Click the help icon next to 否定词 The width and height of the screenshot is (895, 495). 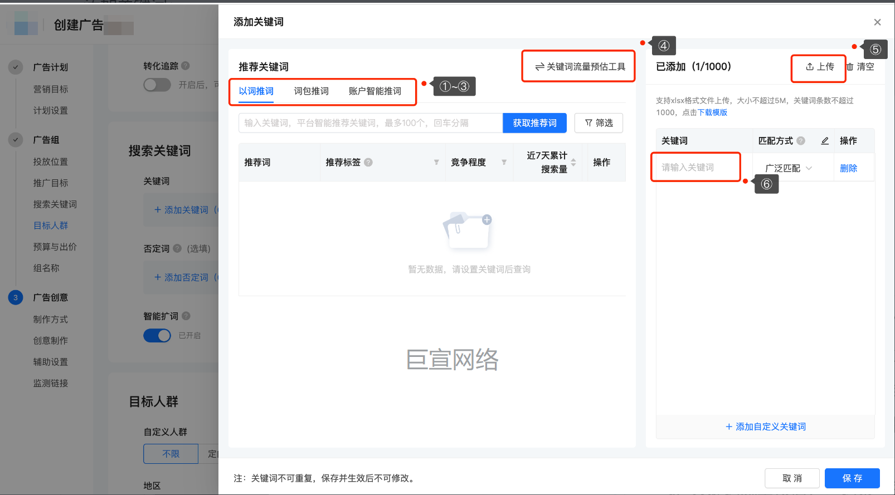tap(177, 248)
